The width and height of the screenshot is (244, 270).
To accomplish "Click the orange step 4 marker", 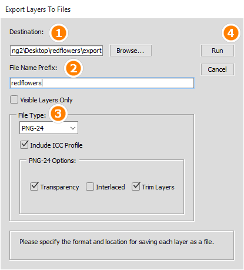I will 230,33.
